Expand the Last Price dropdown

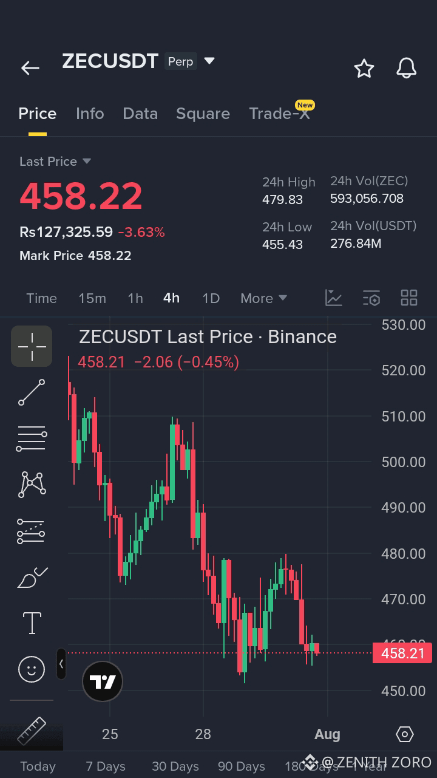(x=55, y=162)
